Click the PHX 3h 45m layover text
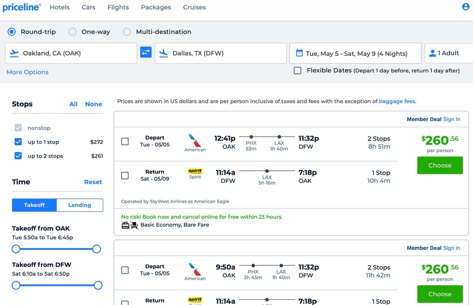The width and height of the screenshot is (473, 305). [x=253, y=275]
